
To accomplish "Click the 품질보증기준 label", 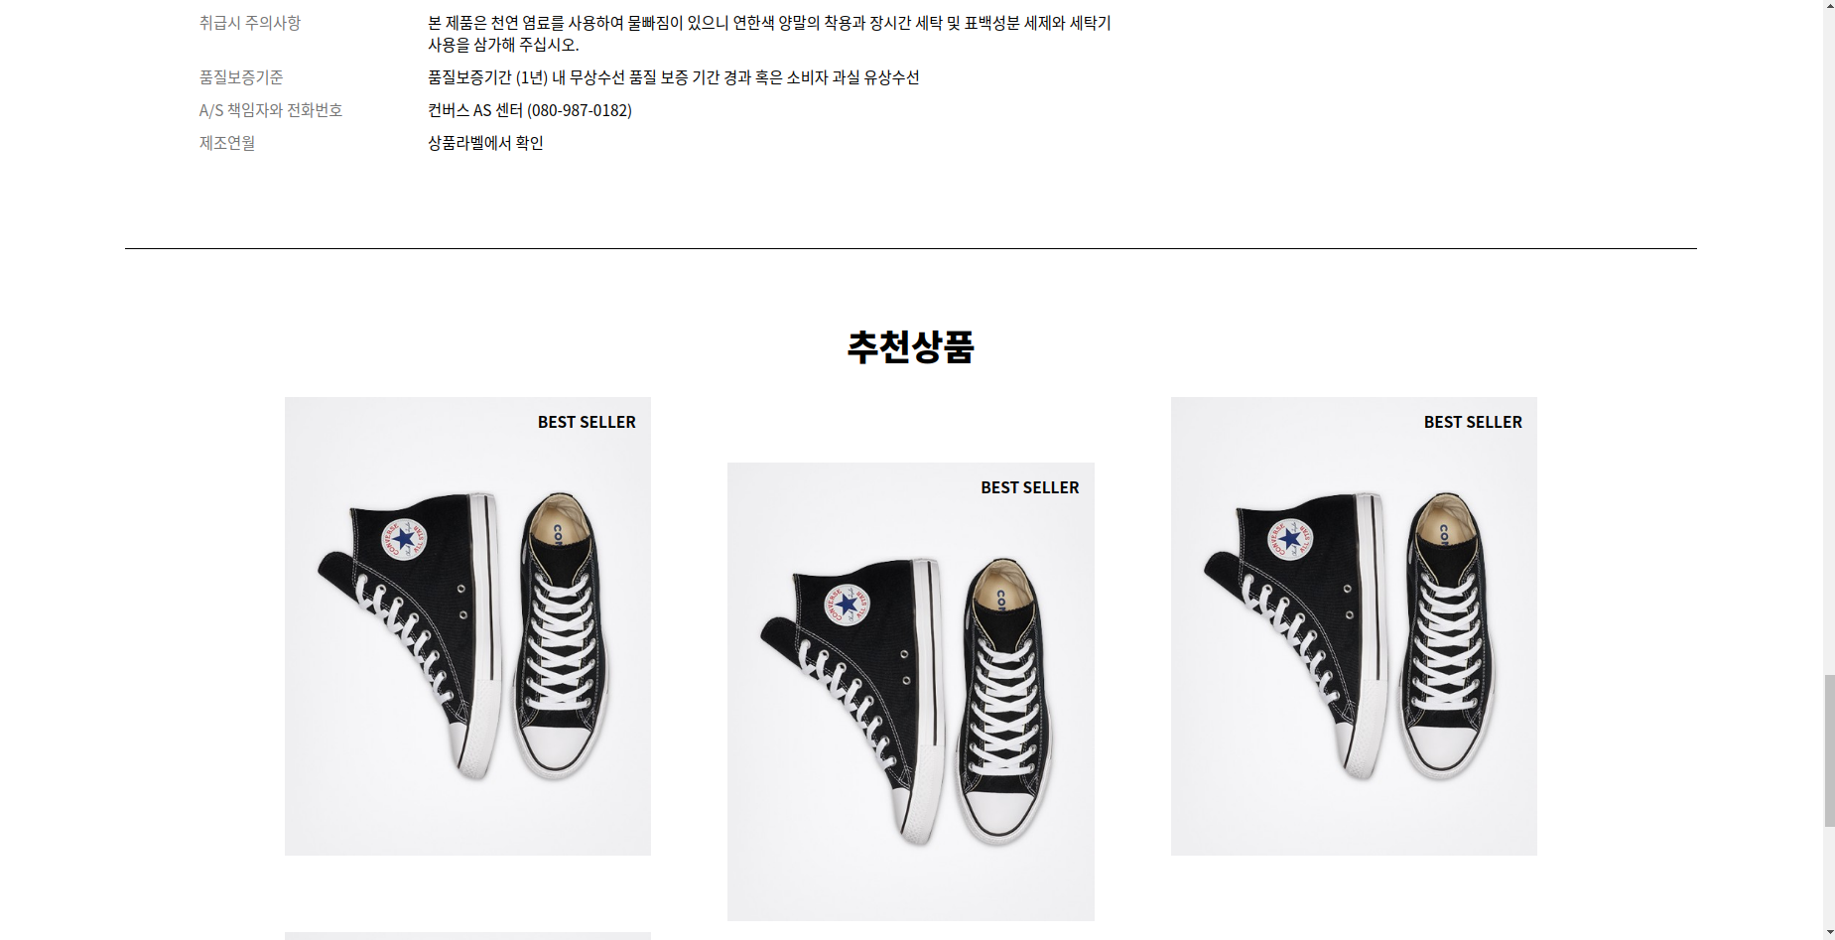I will point(241,77).
